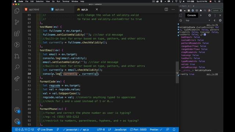Screen dimensions: 235x132
Task: Place cursor on line number 80
Action: tap(29, 74)
